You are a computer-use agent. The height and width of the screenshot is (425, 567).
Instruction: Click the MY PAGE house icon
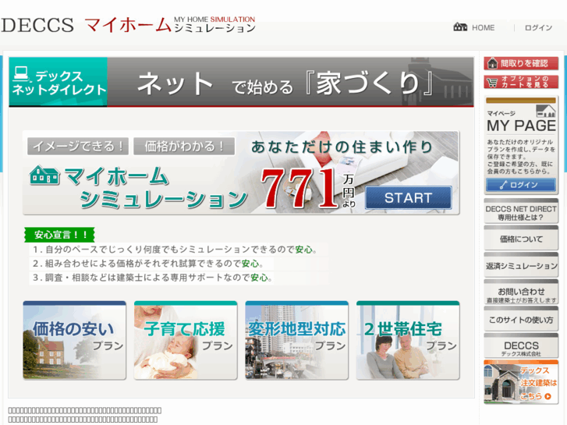[x=546, y=110]
